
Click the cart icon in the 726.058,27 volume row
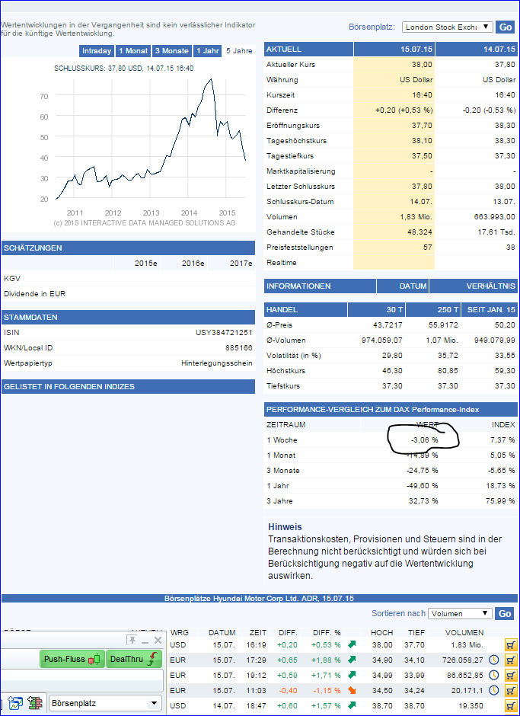pyautogui.click(x=510, y=660)
